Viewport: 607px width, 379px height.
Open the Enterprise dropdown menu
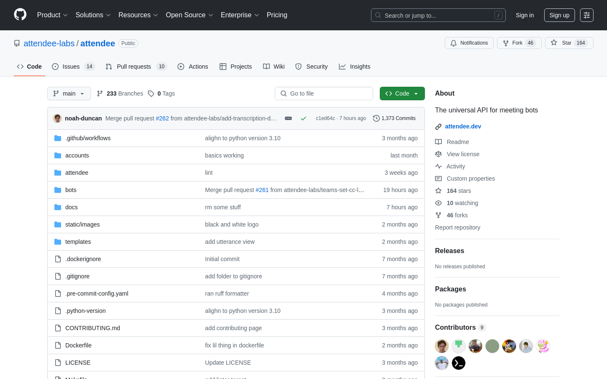240,15
